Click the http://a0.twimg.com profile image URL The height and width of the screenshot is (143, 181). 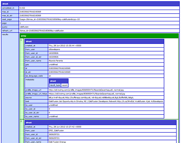[86, 90]
